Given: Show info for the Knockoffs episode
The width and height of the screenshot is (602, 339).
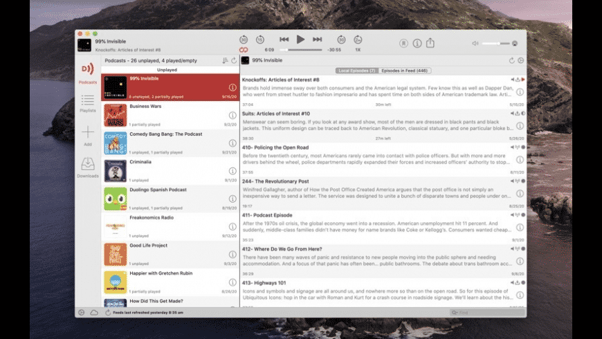Looking at the screenshot, I should [x=520, y=92].
